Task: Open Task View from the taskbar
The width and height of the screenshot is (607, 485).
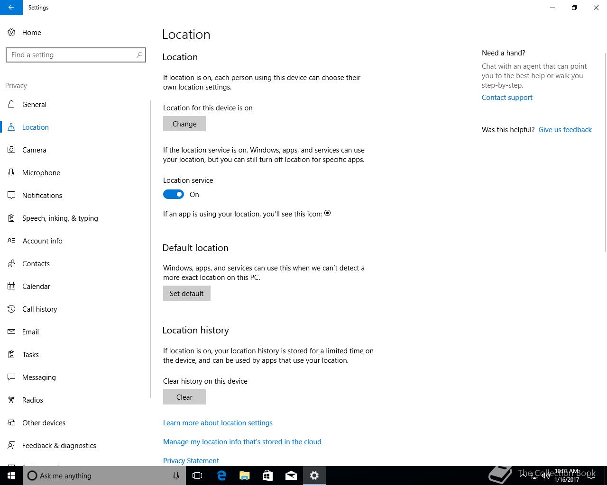Action: point(197,476)
